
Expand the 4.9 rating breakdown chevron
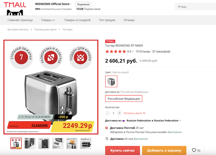133,51
